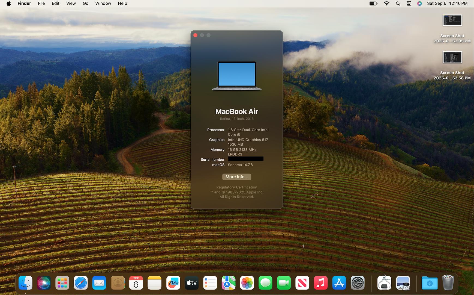Open the Finder menu in menu bar
The height and width of the screenshot is (295, 474).
click(24, 3)
